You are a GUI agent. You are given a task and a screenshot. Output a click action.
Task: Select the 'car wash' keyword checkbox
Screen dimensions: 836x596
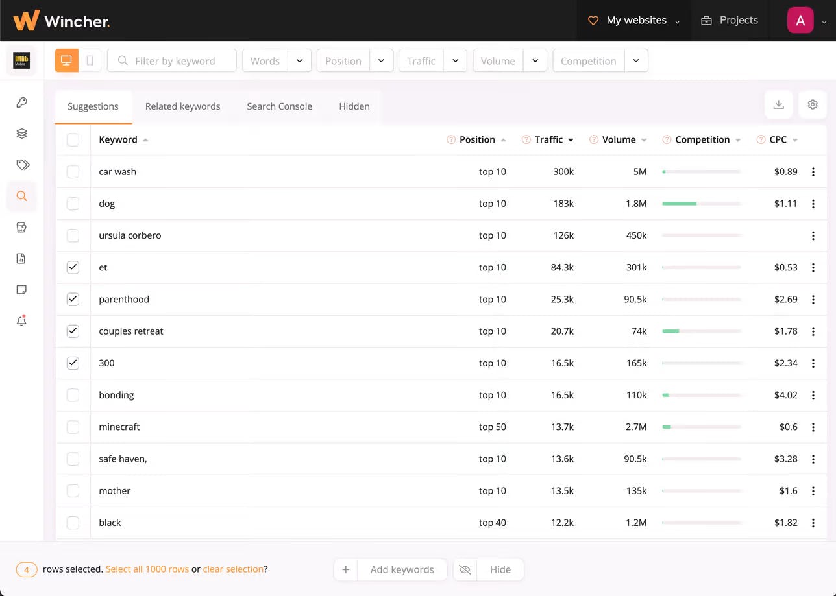pyautogui.click(x=73, y=171)
